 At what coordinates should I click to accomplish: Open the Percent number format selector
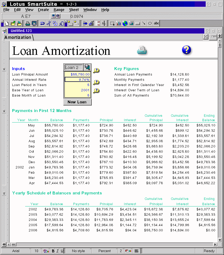tap(105, 251)
